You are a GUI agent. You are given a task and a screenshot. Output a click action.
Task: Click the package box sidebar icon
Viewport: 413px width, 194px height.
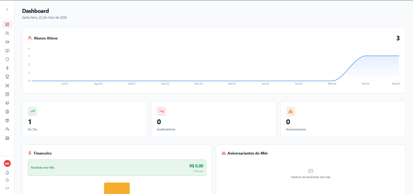[7, 121]
